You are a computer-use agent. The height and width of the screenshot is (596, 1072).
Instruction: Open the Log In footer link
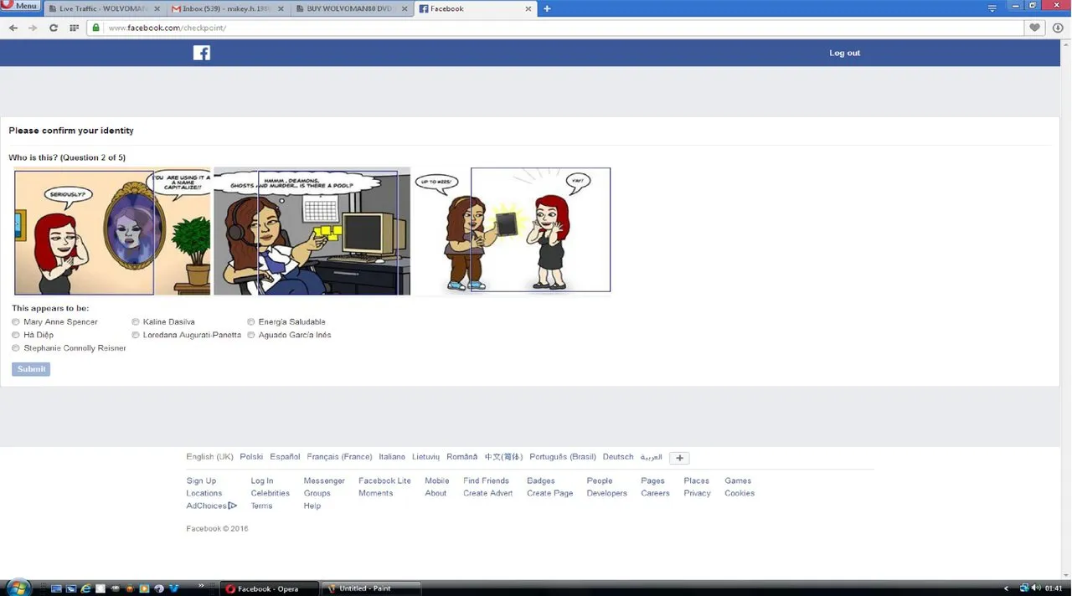[262, 481]
